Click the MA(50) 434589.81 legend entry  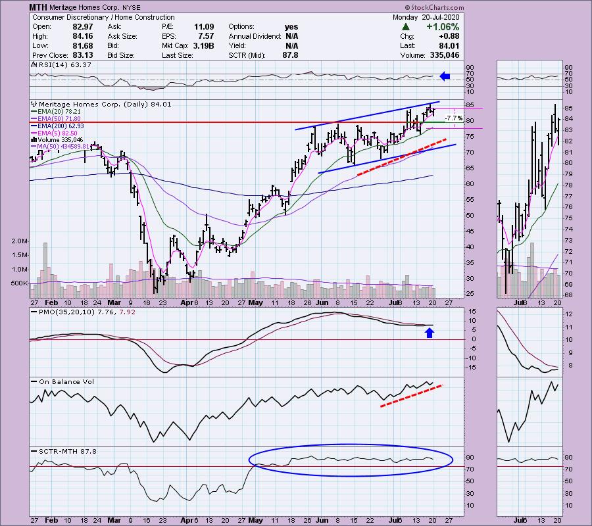(x=62, y=147)
